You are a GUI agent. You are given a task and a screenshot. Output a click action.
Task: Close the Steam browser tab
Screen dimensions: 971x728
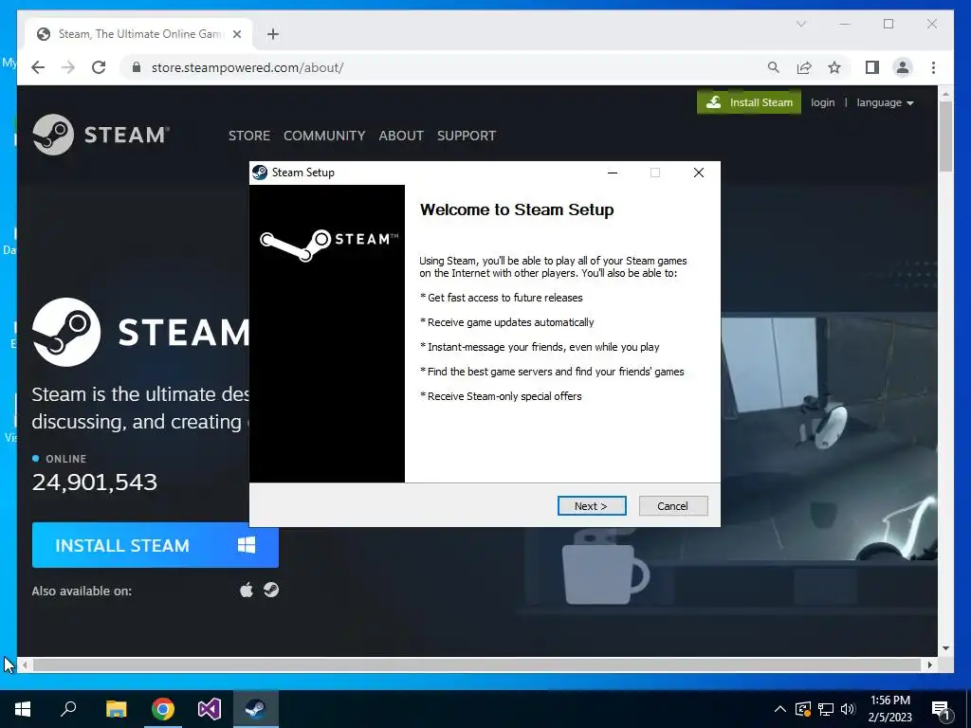pos(236,34)
